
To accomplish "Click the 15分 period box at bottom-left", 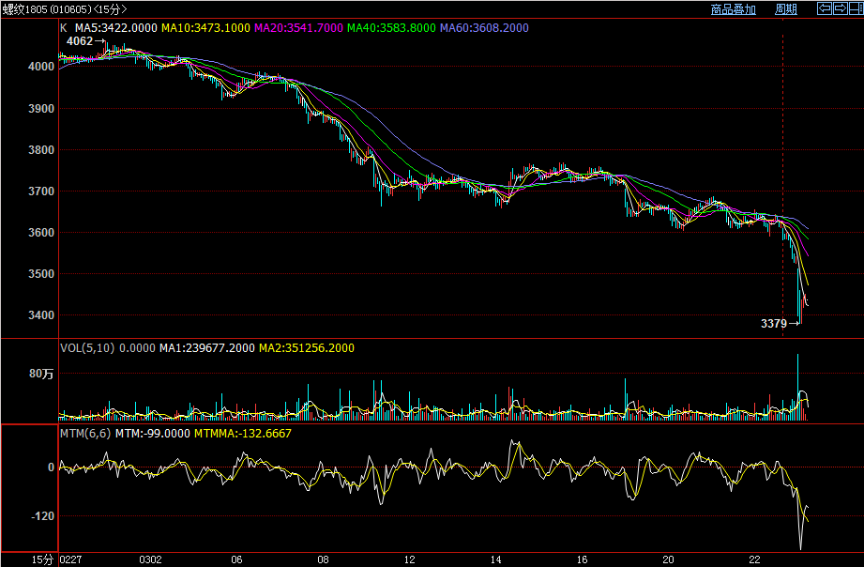I will (x=28, y=559).
